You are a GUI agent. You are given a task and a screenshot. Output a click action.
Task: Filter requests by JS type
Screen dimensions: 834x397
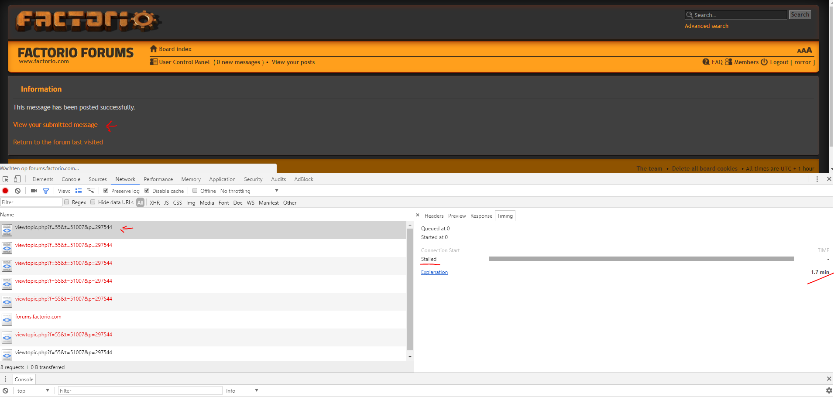pos(166,203)
